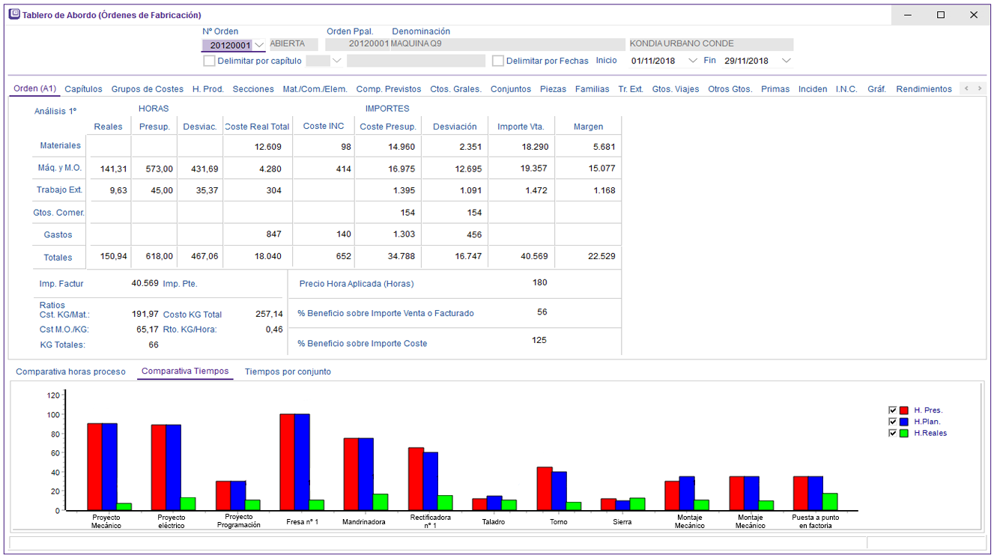This screenshot has width=994, height=558.
Task: Enable Delimitar por Fechas checkbox
Action: point(498,61)
